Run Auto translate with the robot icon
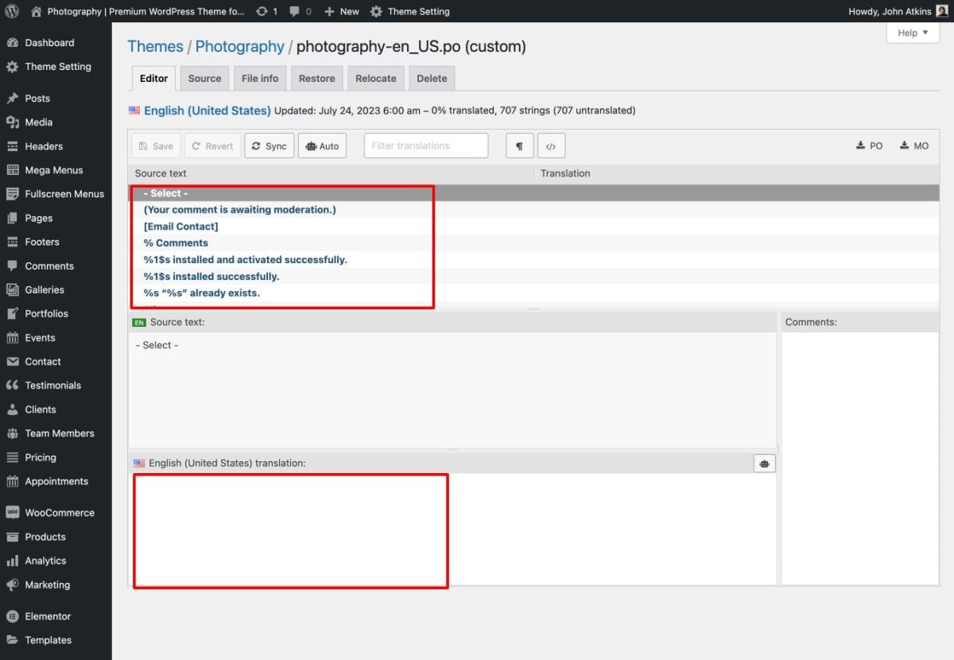 (x=322, y=145)
